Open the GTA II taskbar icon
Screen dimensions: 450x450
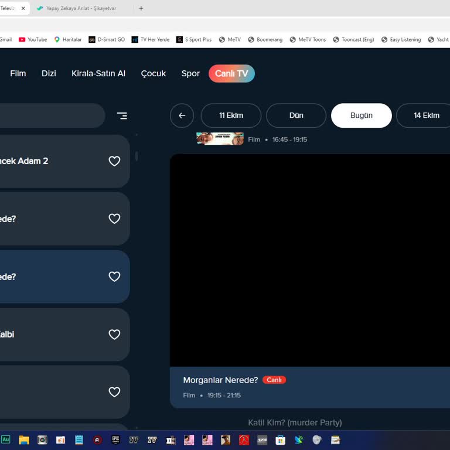click(171, 439)
